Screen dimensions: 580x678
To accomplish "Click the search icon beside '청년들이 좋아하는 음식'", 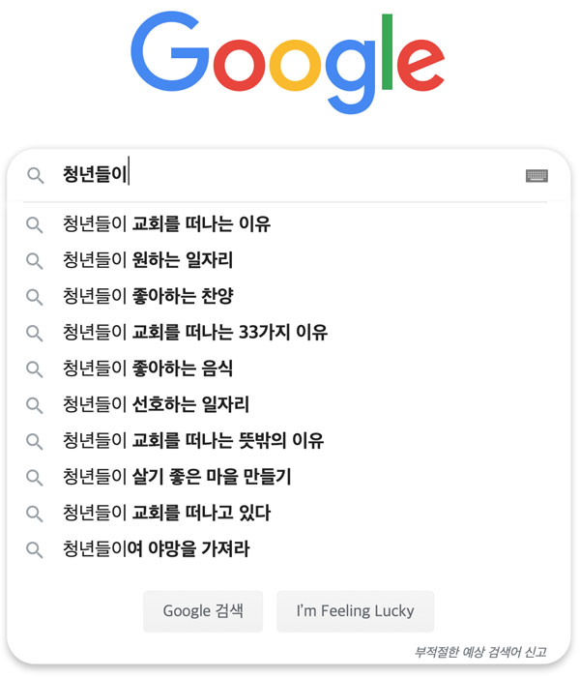I will [x=34, y=368].
